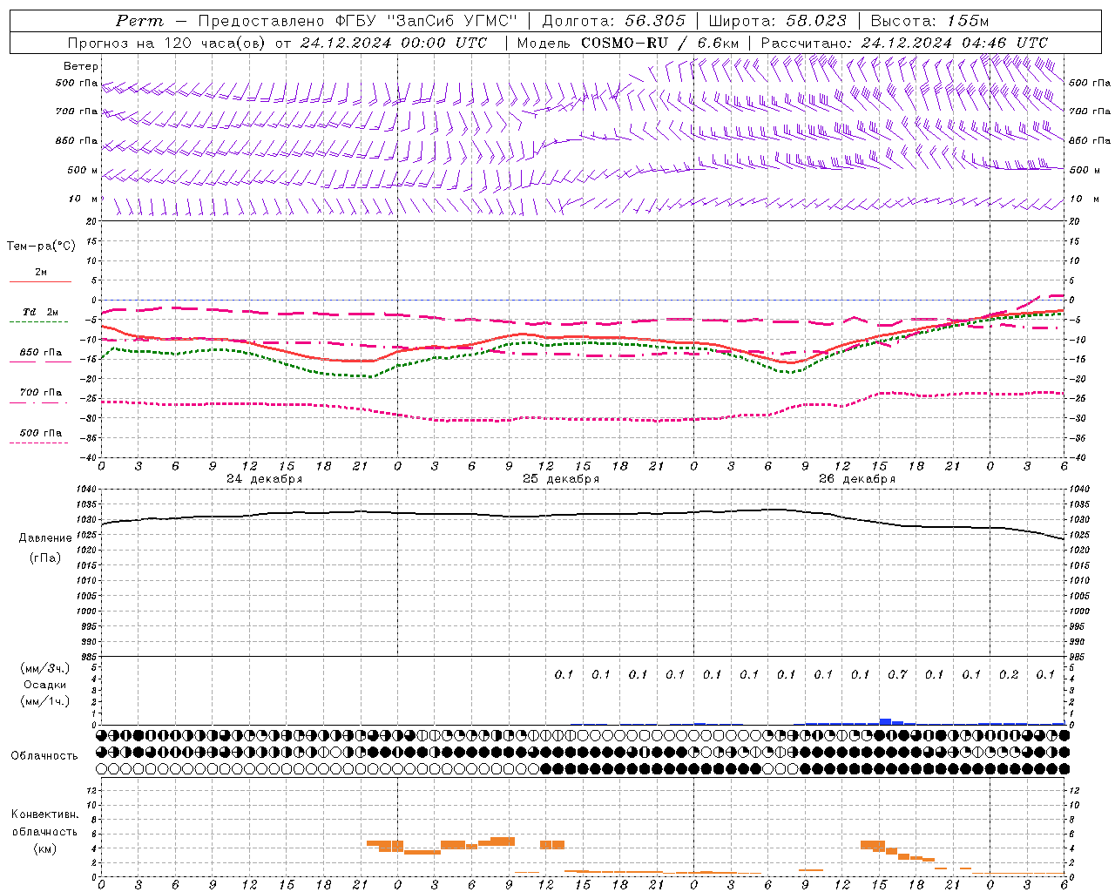This screenshot has height=892, width=1115.
Task: Click the "850 гПа" temperature legend entry
Action: point(41,353)
